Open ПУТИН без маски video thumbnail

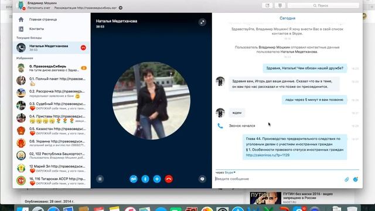(265, 198)
